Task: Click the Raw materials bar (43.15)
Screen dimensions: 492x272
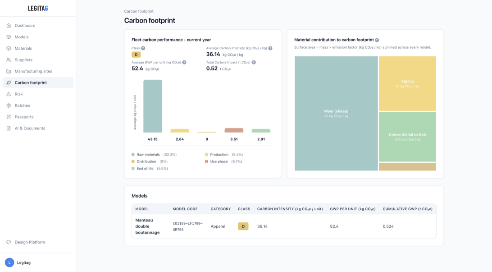Action: 153,106
